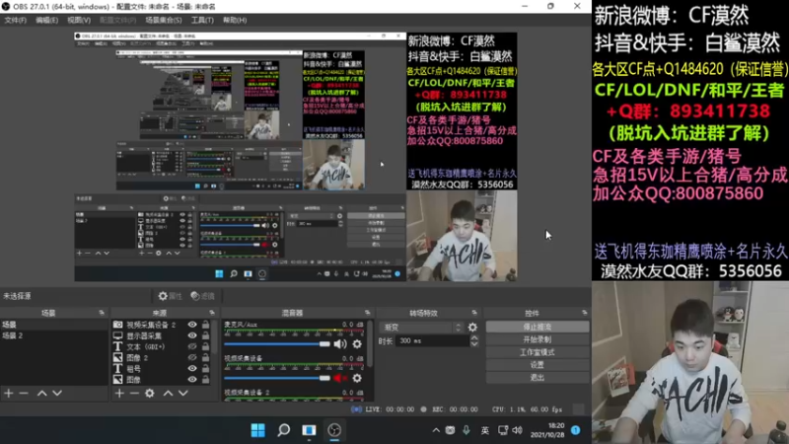
Task: Open 麦克风/Aux audio settings gear
Action: click(x=357, y=344)
